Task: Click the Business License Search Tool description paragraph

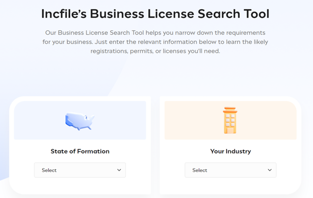Action: click(x=155, y=42)
